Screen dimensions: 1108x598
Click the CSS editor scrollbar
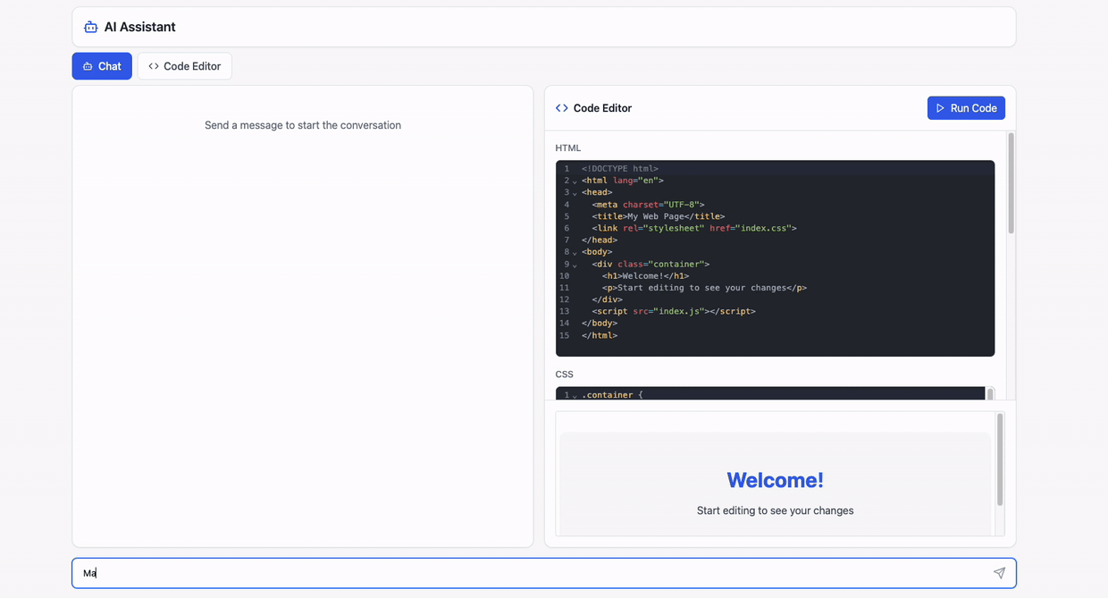pyautogui.click(x=990, y=394)
